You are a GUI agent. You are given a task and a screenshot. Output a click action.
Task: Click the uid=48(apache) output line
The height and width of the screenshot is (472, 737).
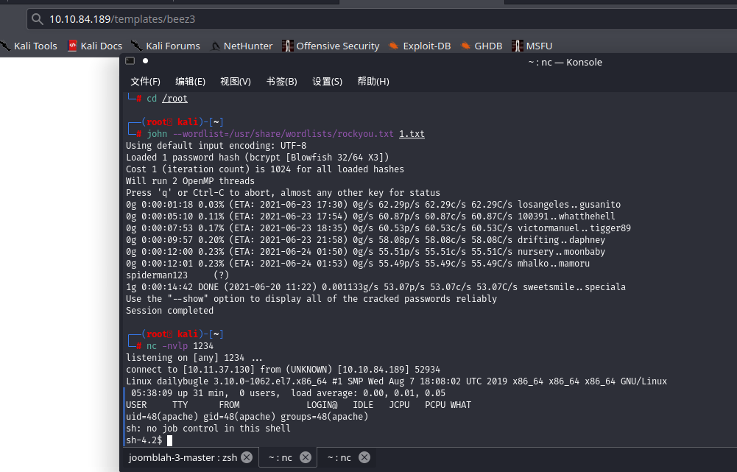click(247, 417)
